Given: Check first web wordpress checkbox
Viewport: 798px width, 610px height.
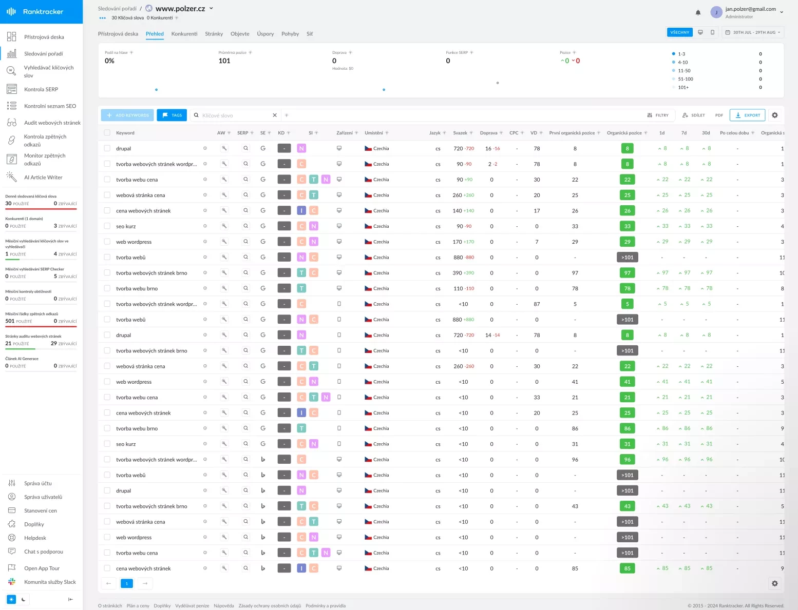Looking at the screenshot, I should tap(107, 242).
